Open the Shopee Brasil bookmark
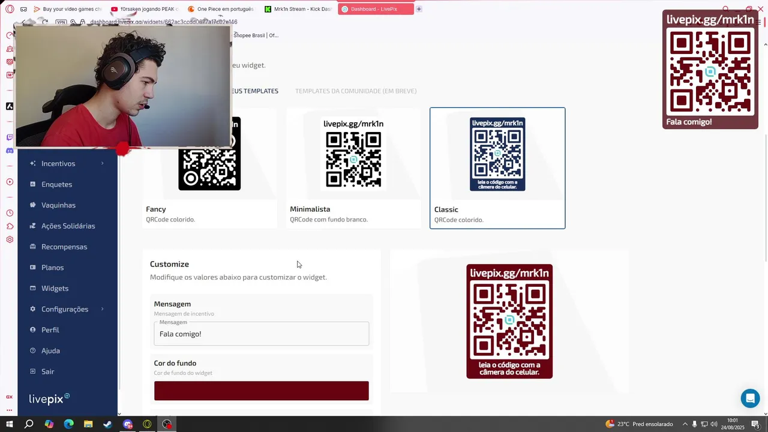The image size is (768, 432). (256, 35)
